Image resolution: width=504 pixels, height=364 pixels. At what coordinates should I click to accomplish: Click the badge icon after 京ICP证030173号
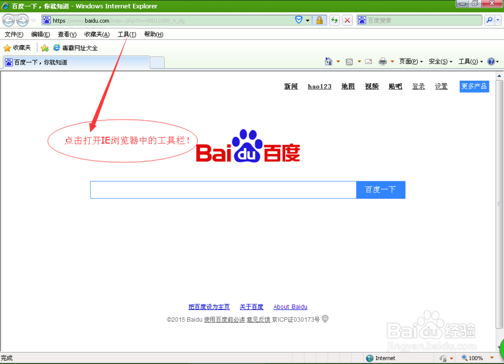pos(325,319)
